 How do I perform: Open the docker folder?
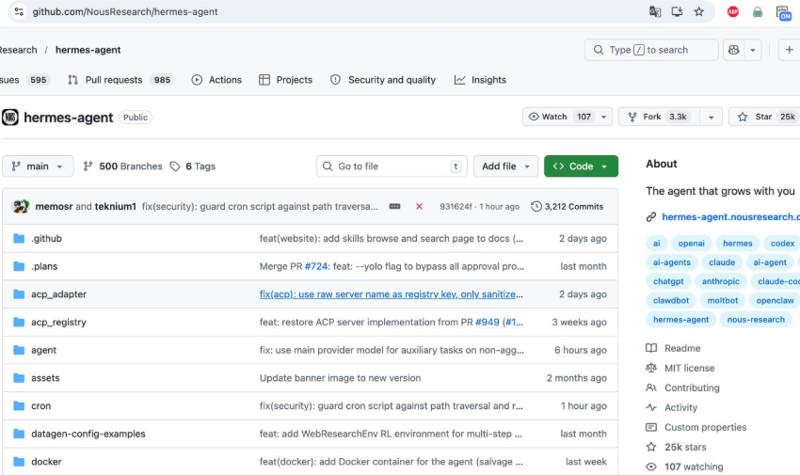[46, 462]
